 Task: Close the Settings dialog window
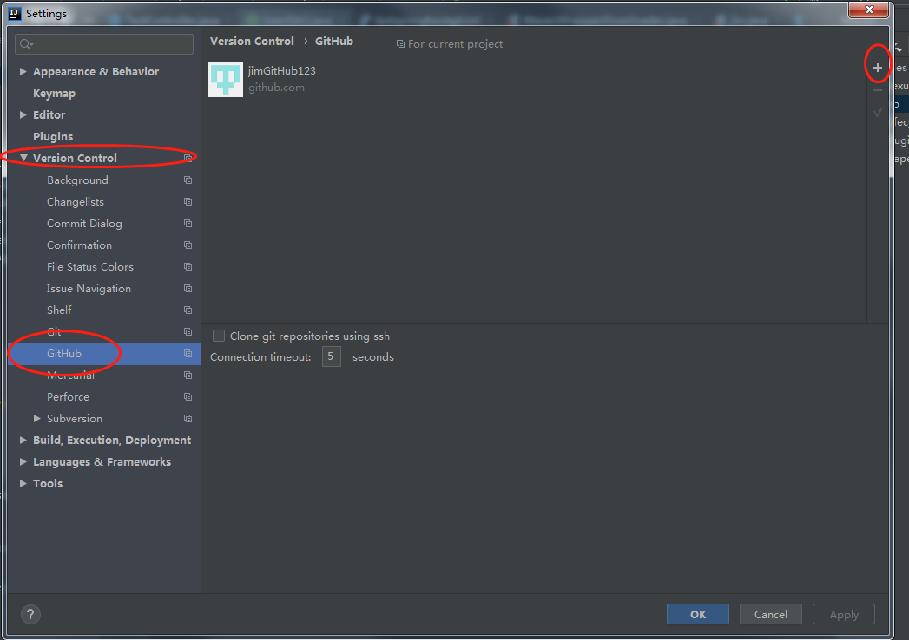click(x=868, y=10)
